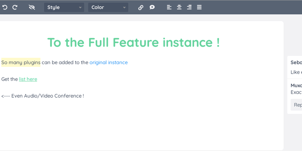Click the reply field in comment panel

tap(296, 105)
